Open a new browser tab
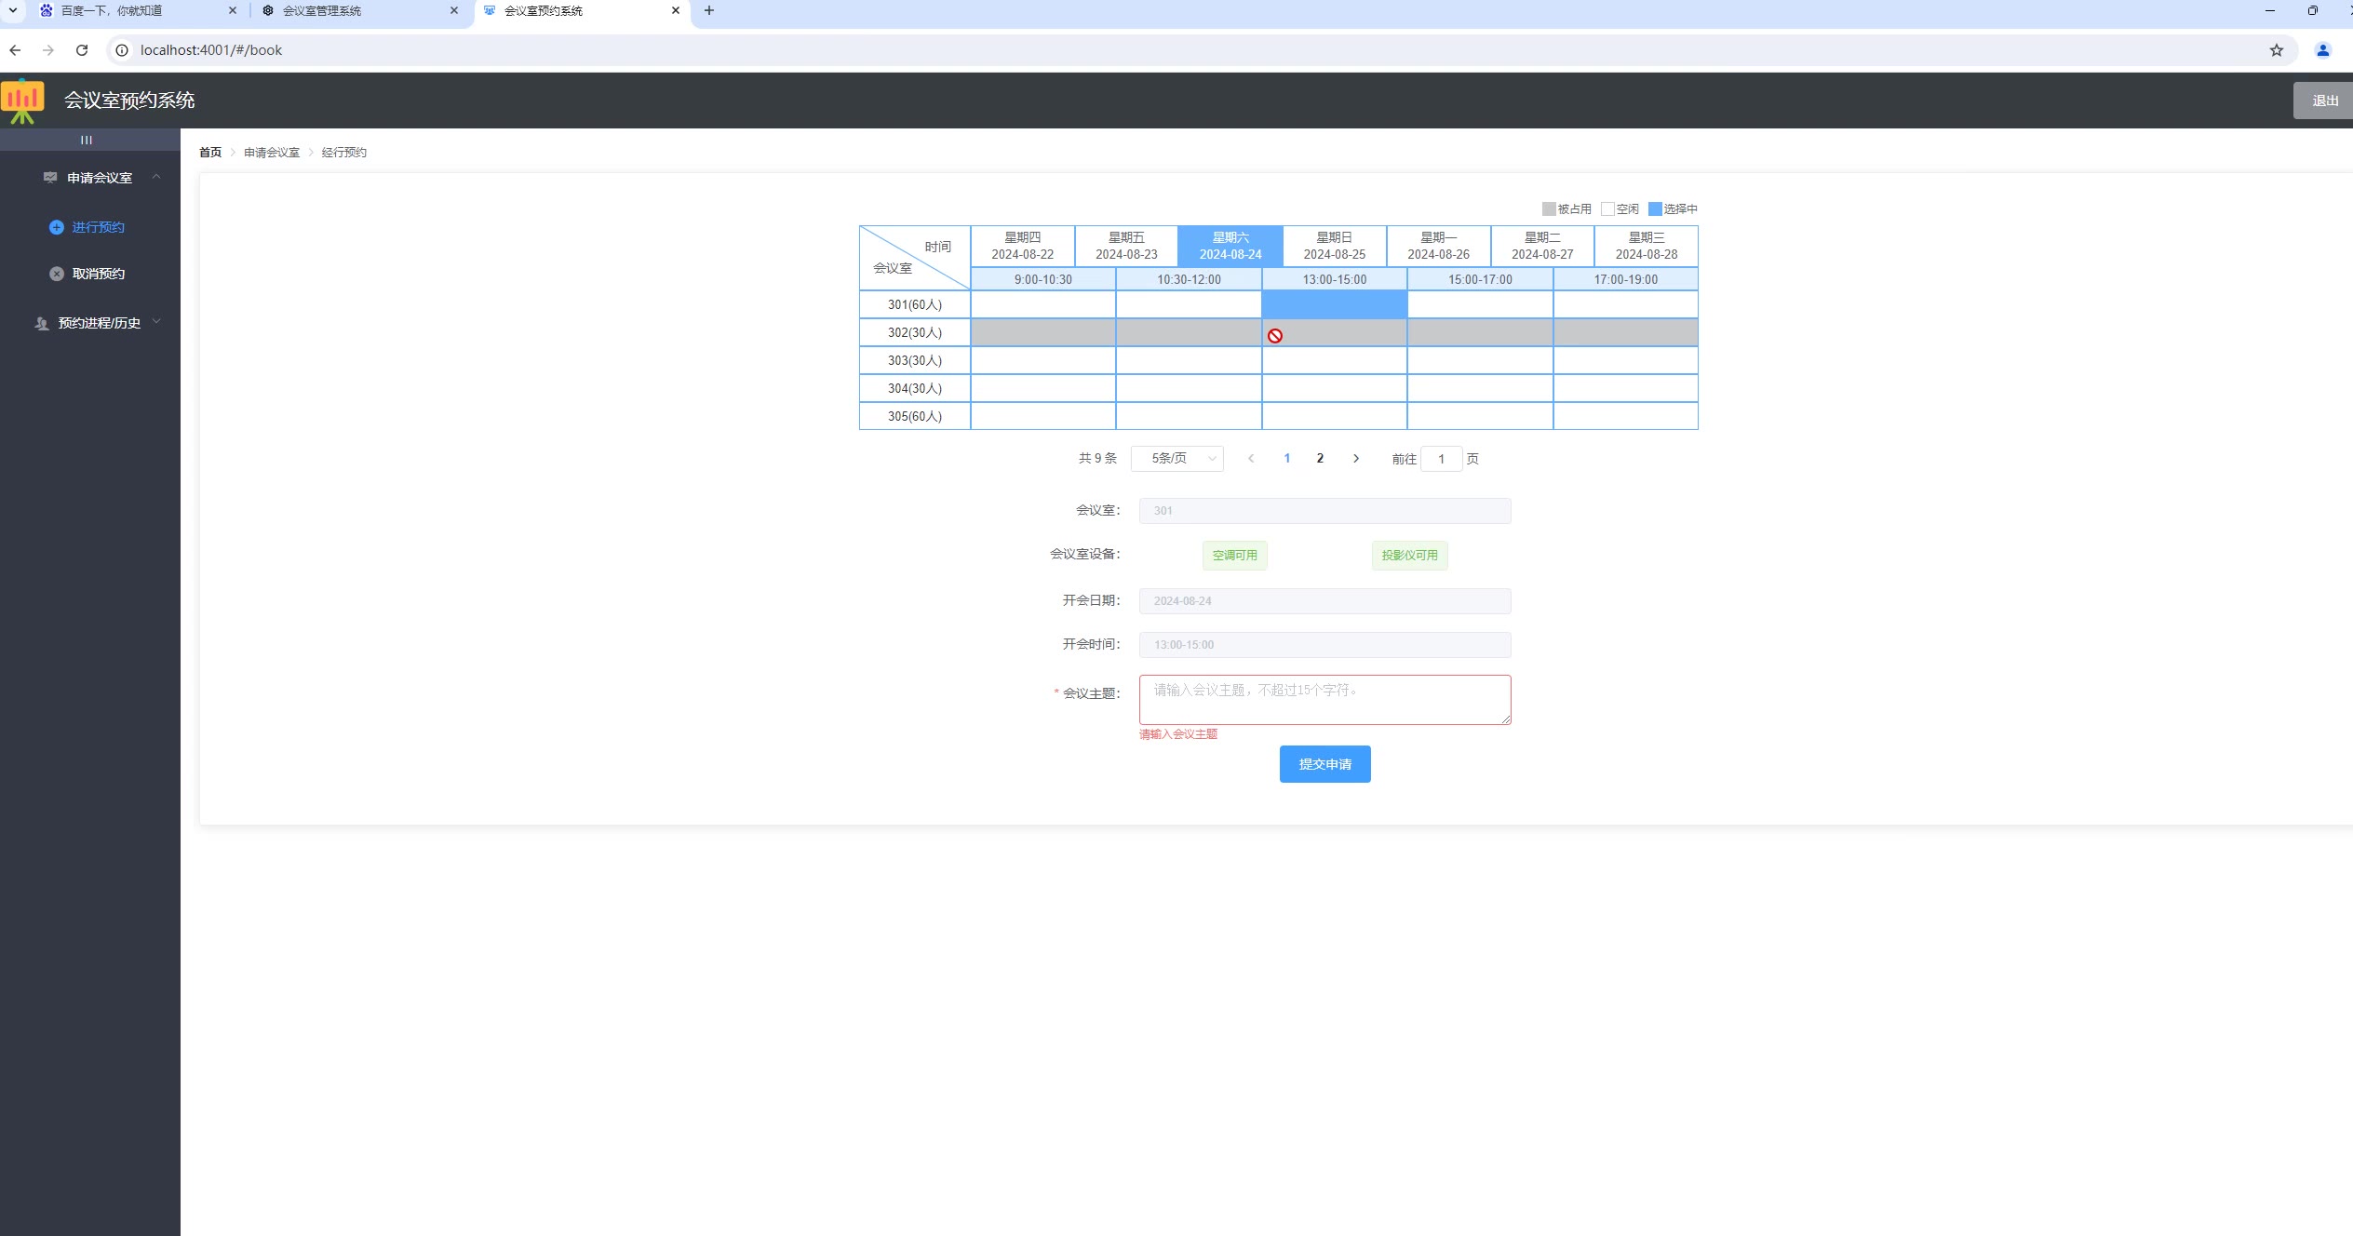Image resolution: width=2353 pixels, height=1236 pixels. (x=709, y=10)
